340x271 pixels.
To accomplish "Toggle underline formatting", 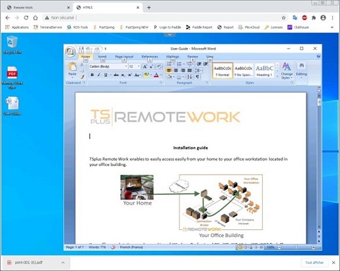I will pos(106,75).
